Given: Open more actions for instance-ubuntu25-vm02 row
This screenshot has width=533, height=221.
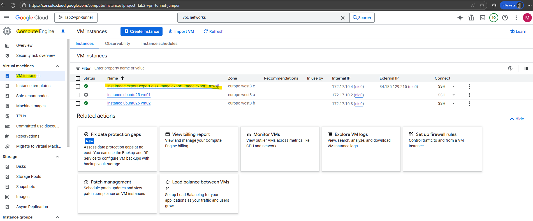Looking at the screenshot, I should point(470,104).
